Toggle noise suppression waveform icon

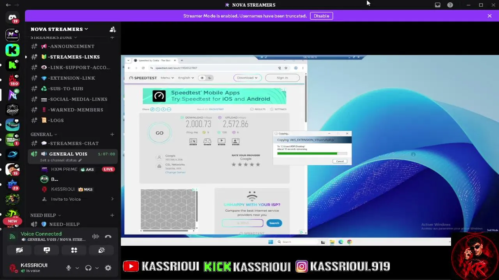pos(96,236)
